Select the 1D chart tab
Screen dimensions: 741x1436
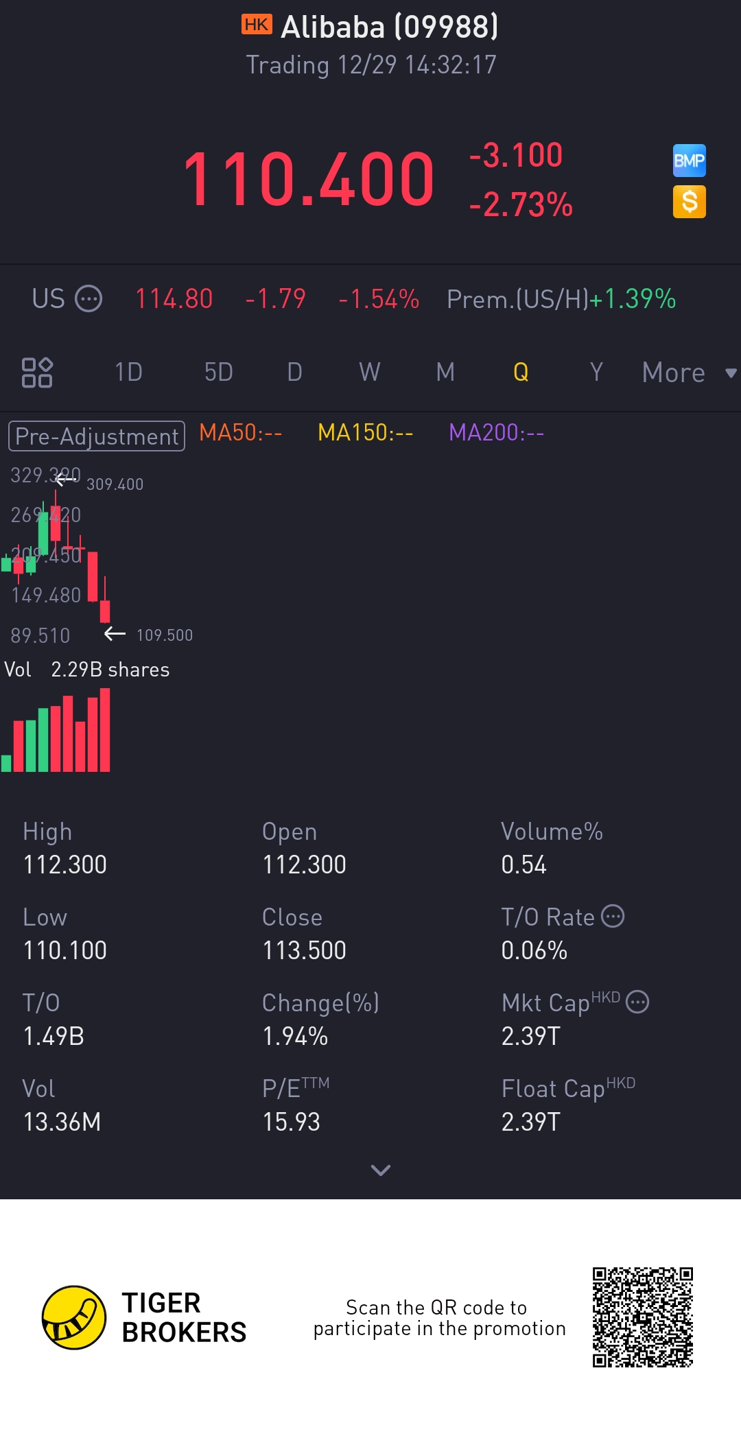pyautogui.click(x=128, y=373)
